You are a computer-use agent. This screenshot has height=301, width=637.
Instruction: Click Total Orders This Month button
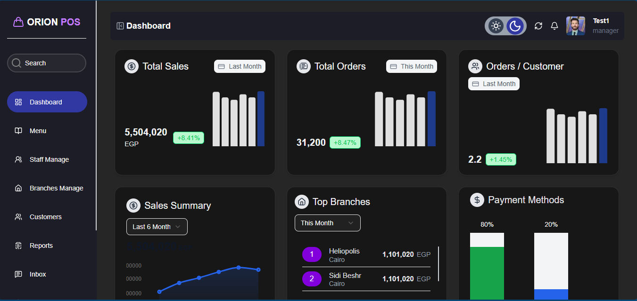(412, 66)
